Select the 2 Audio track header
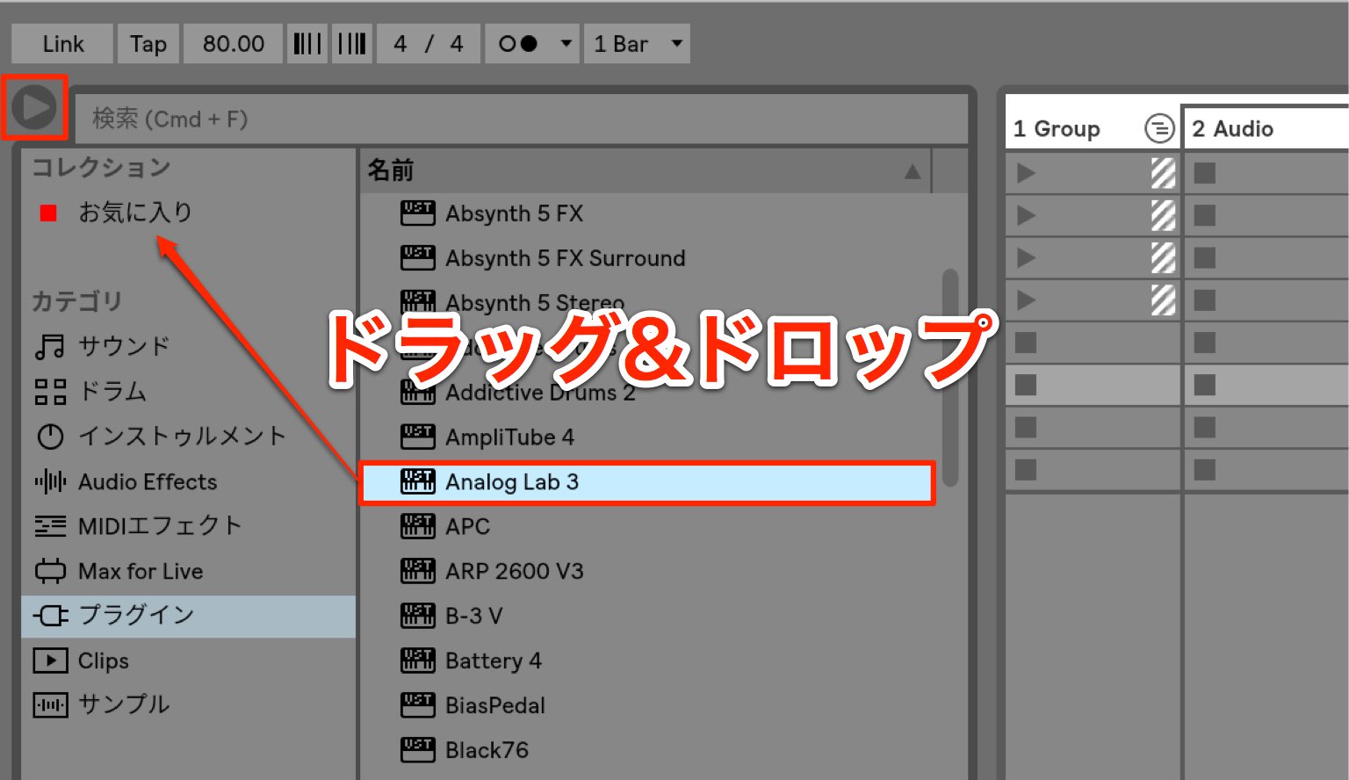The height and width of the screenshot is (780, 1349). 1266,129
